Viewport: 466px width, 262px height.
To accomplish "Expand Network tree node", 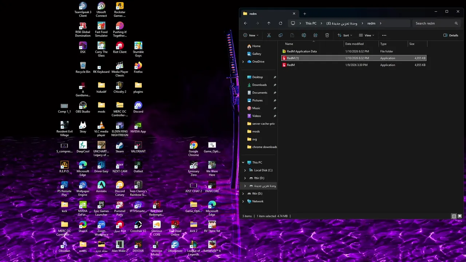I will [243, 201].
